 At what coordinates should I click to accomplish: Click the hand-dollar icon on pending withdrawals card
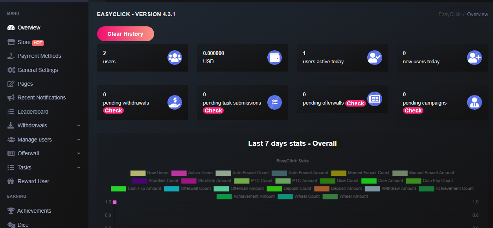(x=175, y=102)
